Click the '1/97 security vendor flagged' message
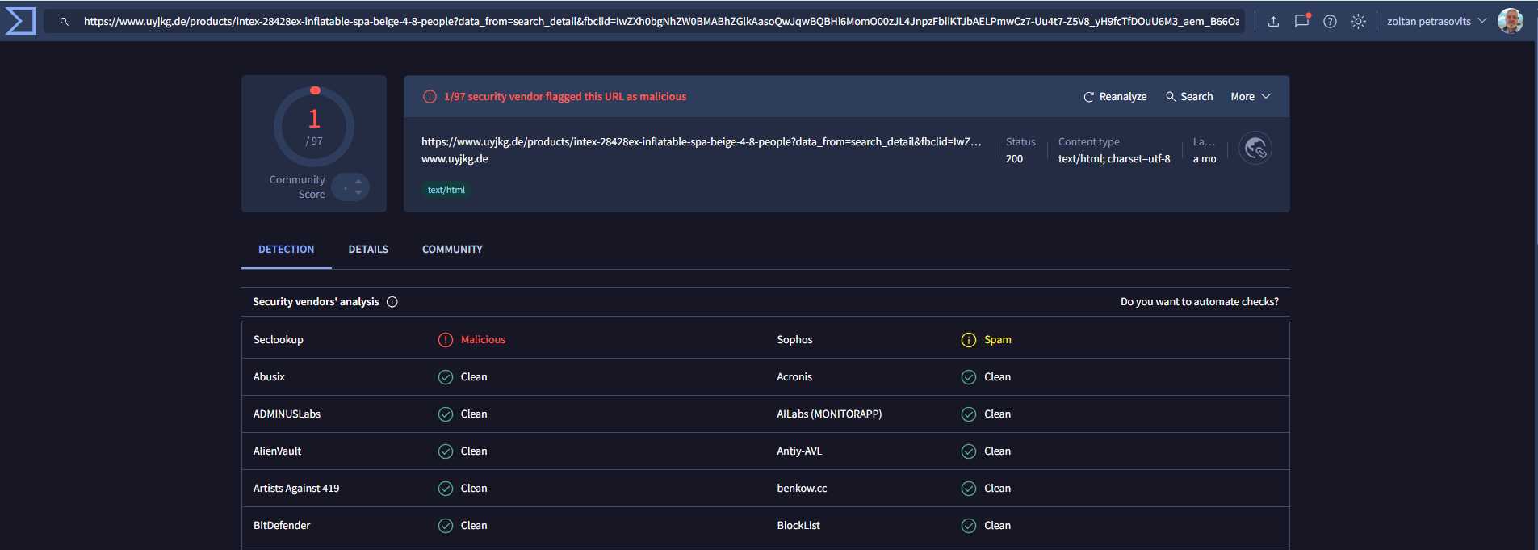 point(565,97)
